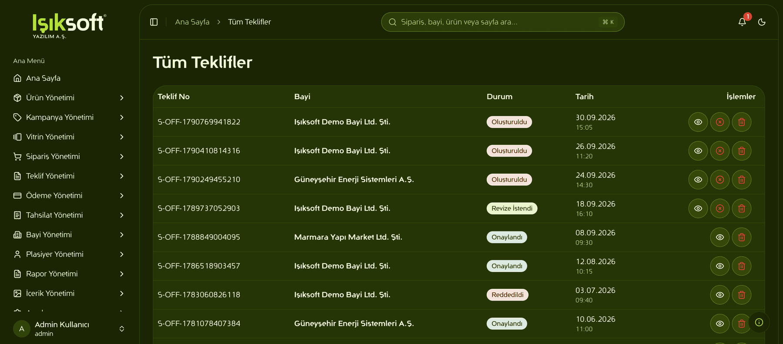Toggle the sidebar panel icon

pos(154,22)
